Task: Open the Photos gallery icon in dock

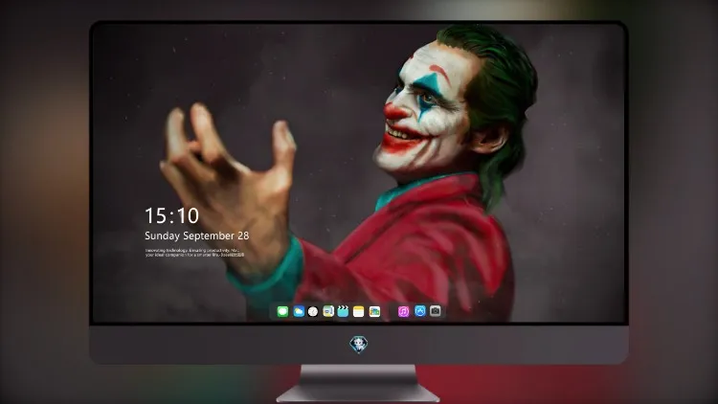Action: coord(374,311)
